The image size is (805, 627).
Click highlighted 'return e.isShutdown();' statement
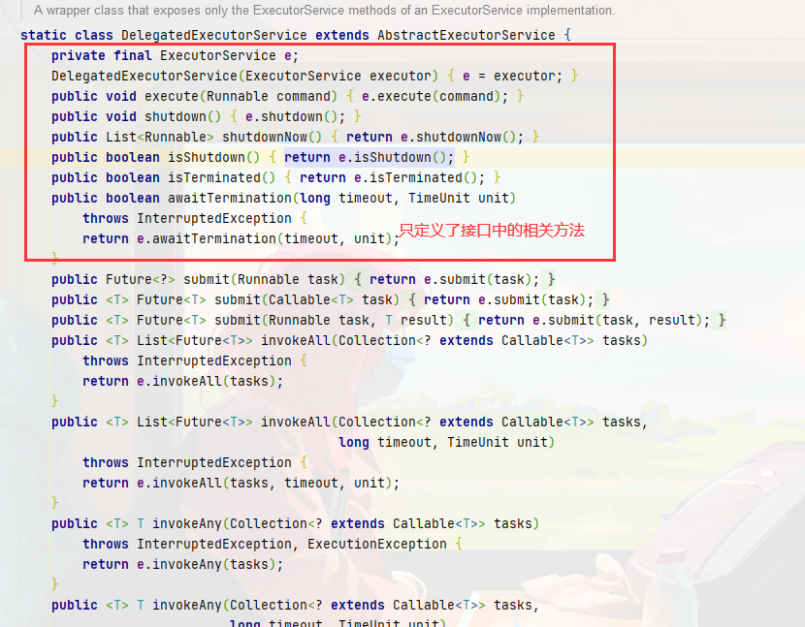[x=370, y=157]
